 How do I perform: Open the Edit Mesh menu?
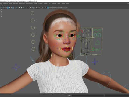click(16, 4)
